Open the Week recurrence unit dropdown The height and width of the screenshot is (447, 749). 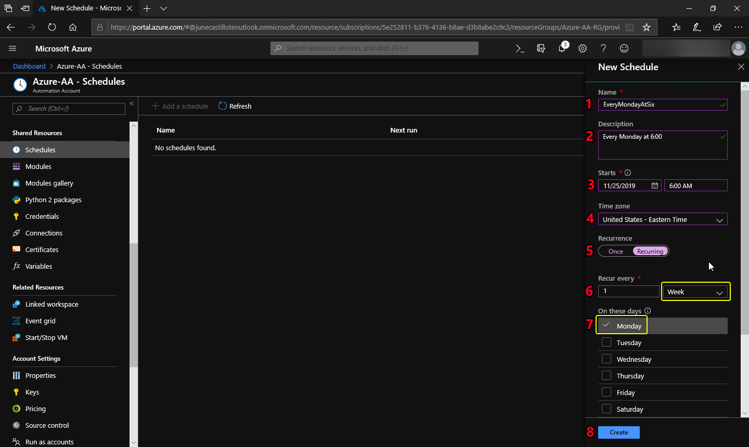point(695,292)
